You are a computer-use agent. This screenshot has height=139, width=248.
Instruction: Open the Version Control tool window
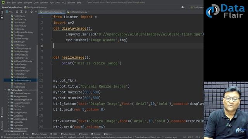[x=13, y=134]
